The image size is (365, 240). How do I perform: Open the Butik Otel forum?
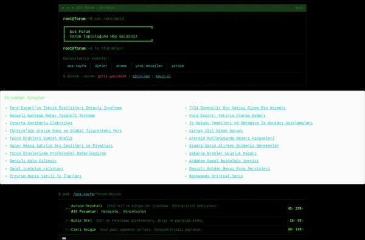pos(82,221)
